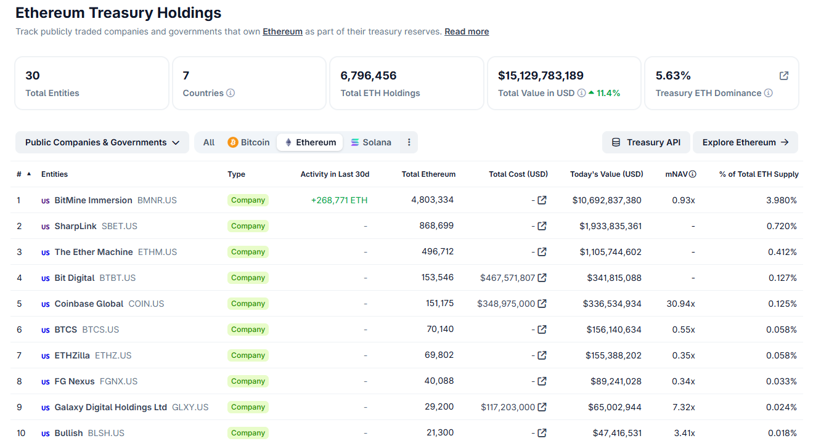Switch to the All filter tab

click(x=208, y=142)
